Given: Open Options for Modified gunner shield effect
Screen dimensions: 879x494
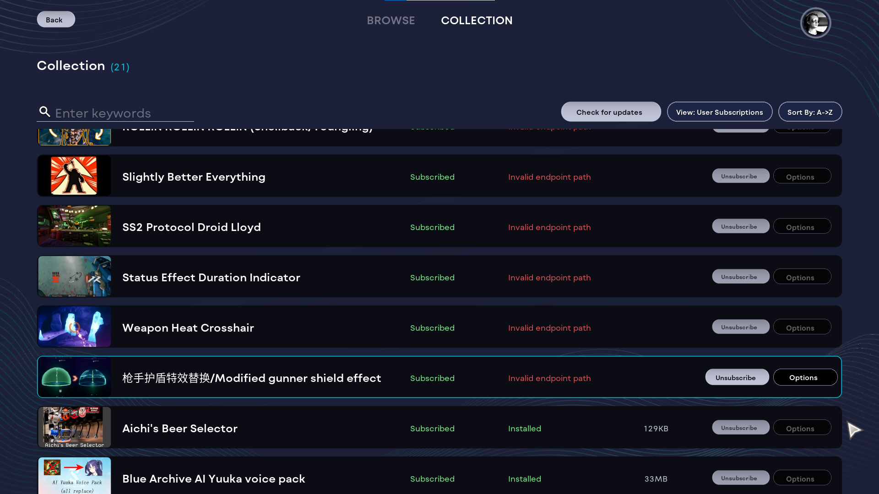Looking at the screenshot, I should [x=805, y=377].
